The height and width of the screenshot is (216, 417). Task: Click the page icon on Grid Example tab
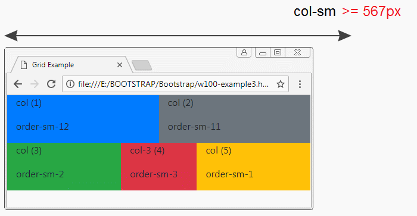pyautogui.click(x=24, y=65)
